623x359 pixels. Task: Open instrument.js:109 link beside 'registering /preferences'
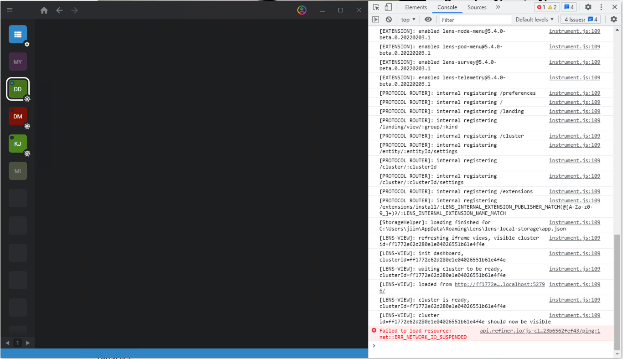[x=575, y=93]
